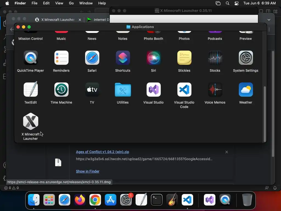Select the TextEdit app icon
This screenshot has height=211, width=281.
click(30, 89)
